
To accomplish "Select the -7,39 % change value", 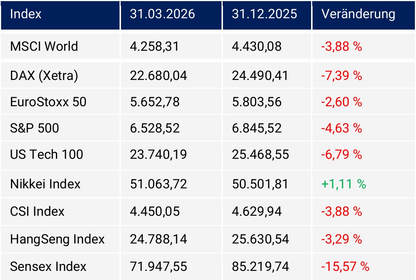I will click(341, 76).
